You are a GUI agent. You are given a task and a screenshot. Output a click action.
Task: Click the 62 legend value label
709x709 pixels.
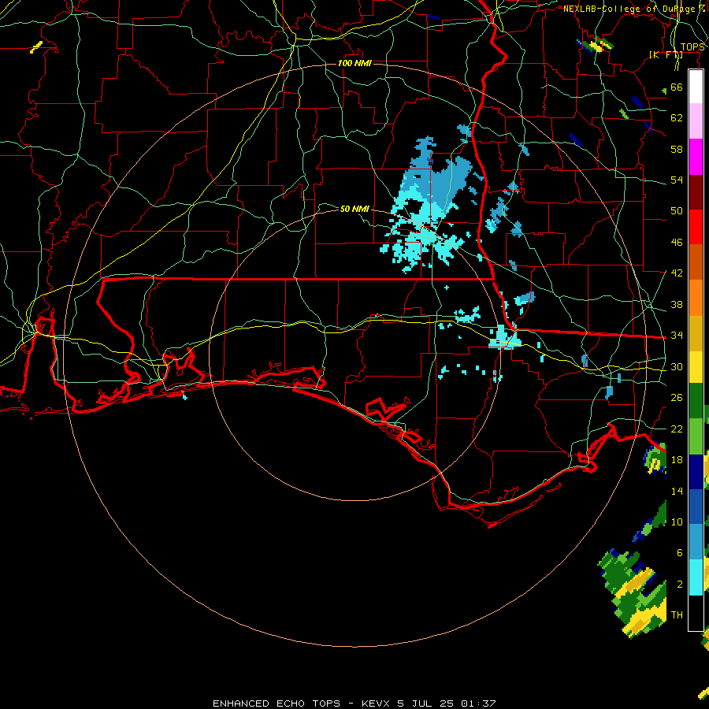point(677,118)
